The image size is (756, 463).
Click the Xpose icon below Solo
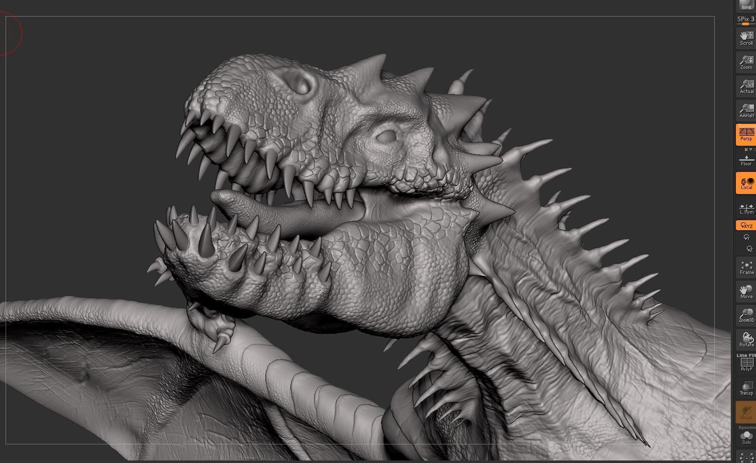(x=747, y=456)
